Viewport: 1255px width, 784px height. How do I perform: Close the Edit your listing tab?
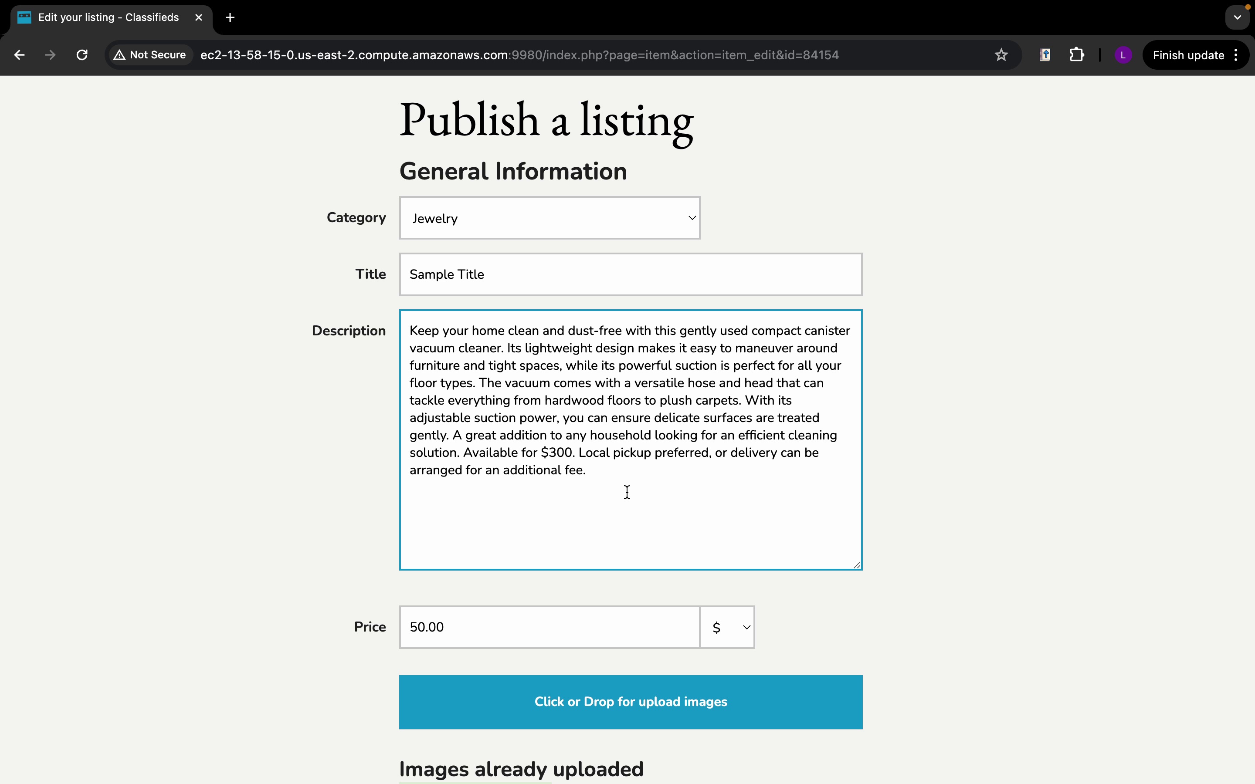click(199, 17)
